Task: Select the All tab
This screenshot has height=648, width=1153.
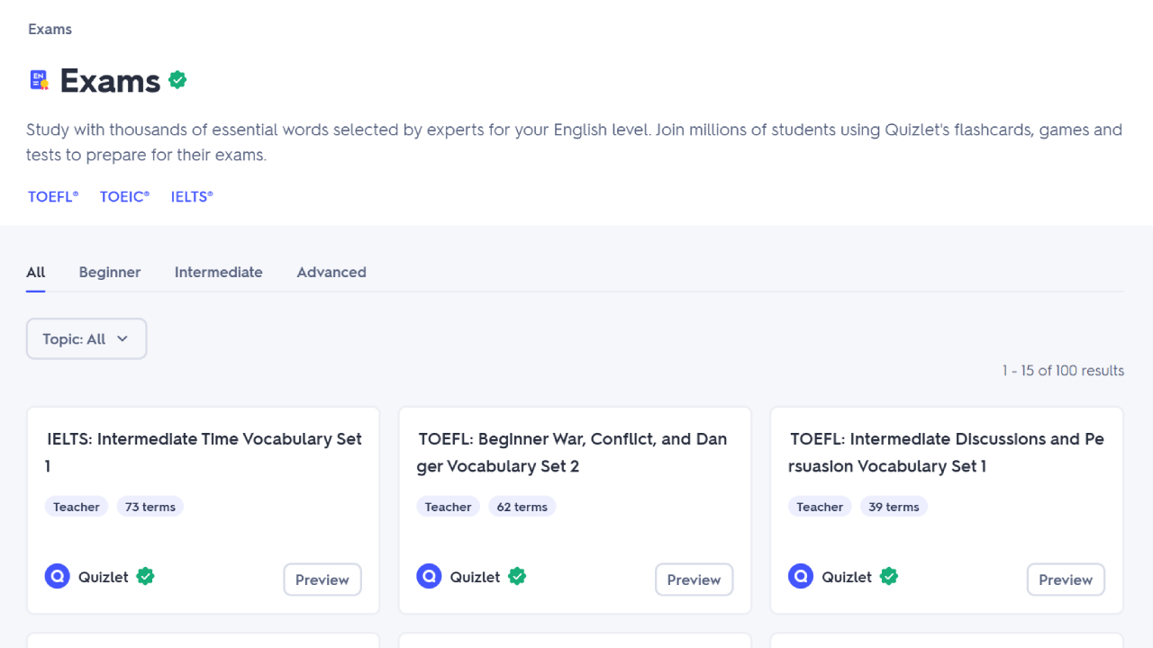Action: (x=36, y=272)
